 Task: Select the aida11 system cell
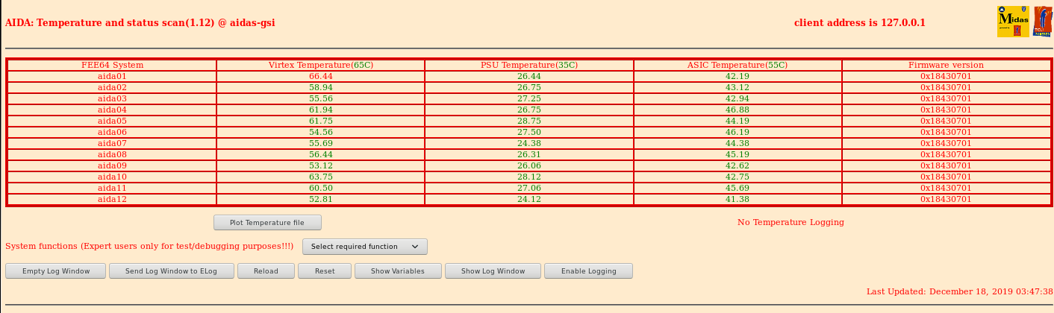[x=113, y=189]
